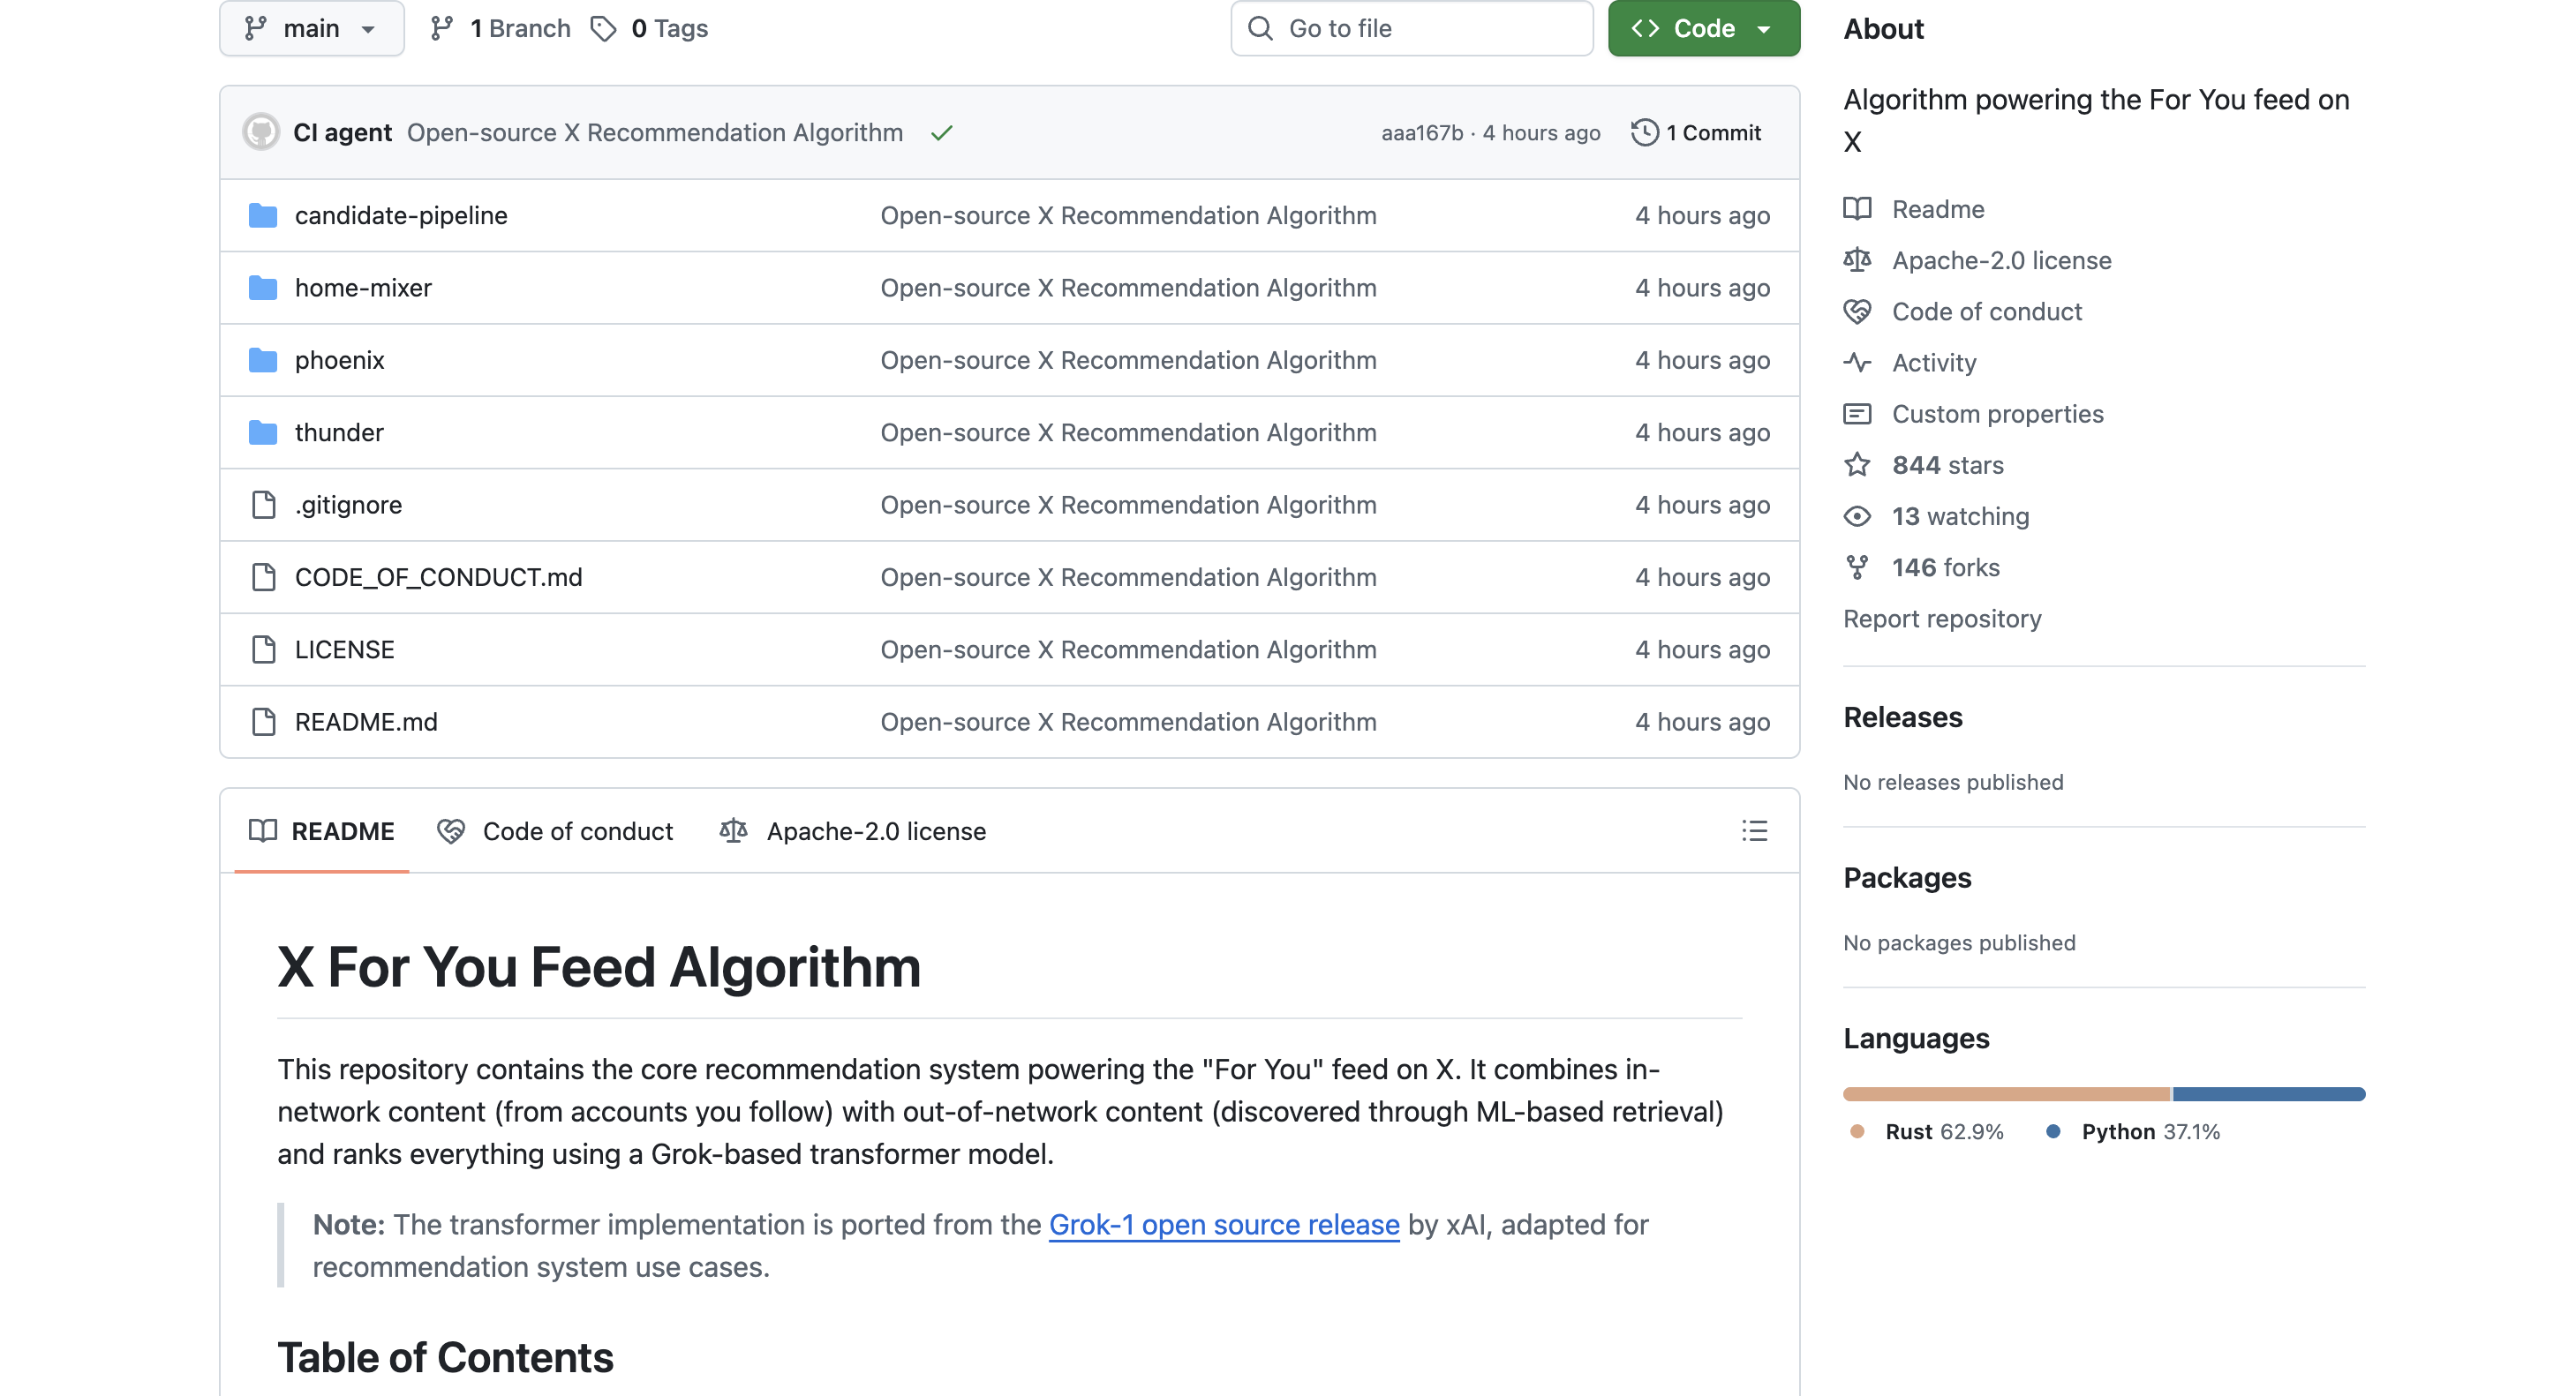Screen dimensions: 2576x1396
Task: Expand the green Code dropdown button
Action: (x=1703, y=29)
